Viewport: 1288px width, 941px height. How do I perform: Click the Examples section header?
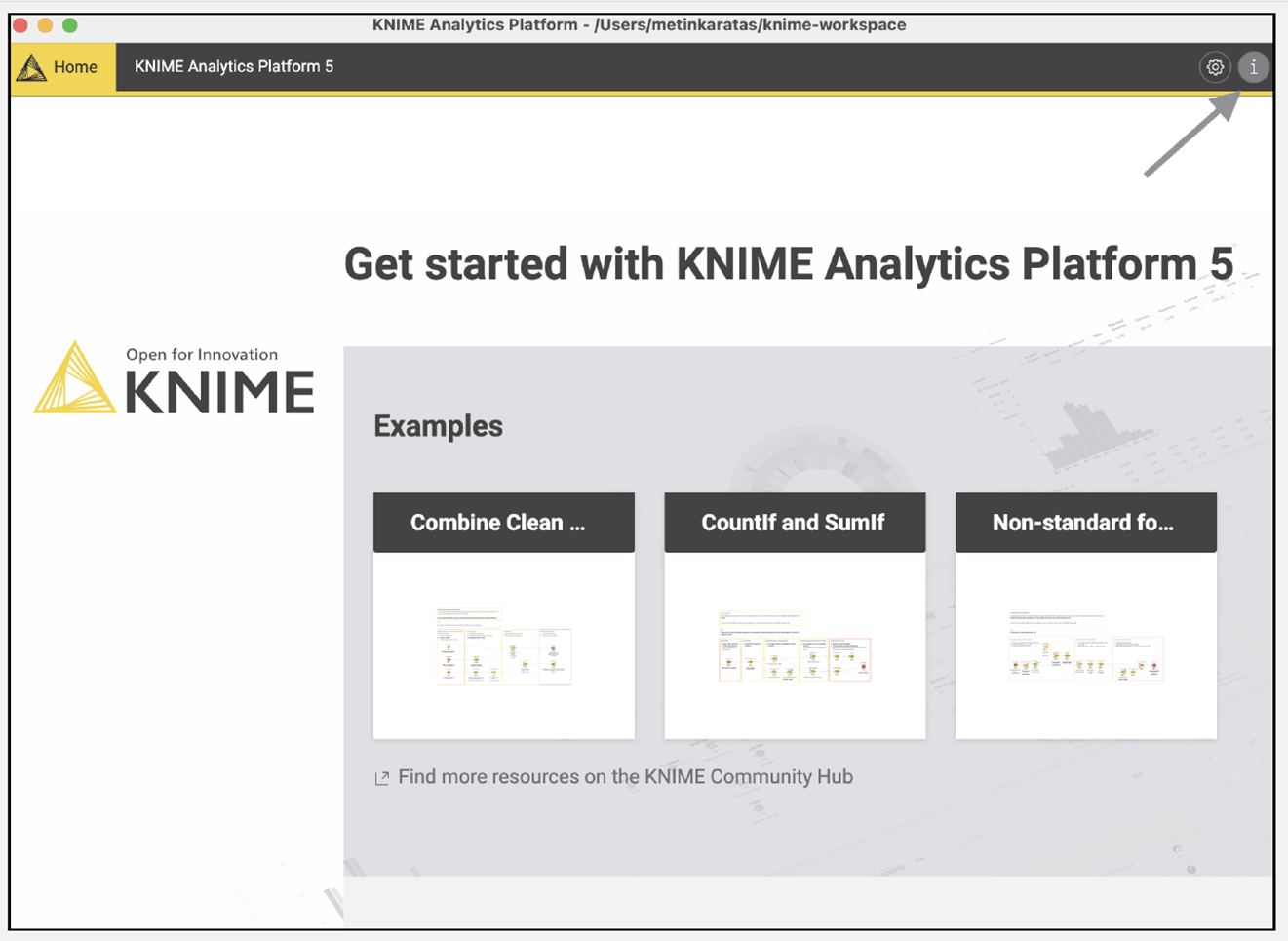pos(438,425)
